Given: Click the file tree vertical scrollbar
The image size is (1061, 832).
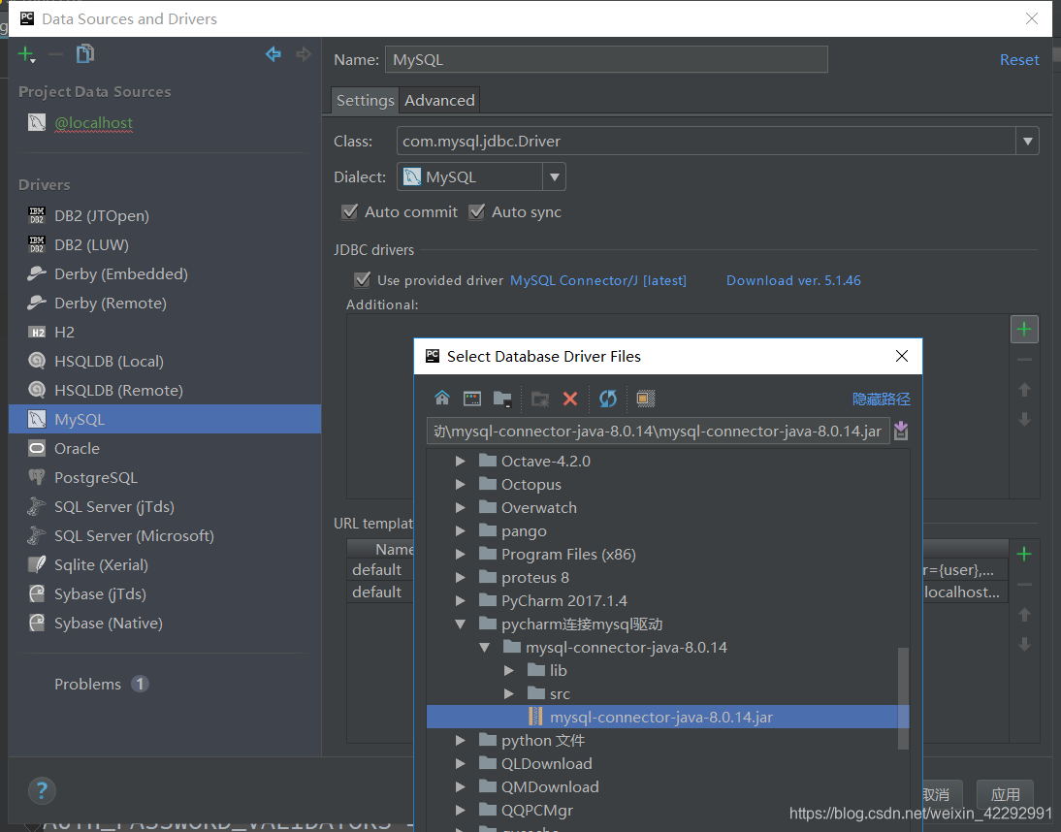Looking at the screenshot, I should click(x=903, y=698).
